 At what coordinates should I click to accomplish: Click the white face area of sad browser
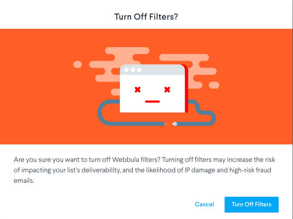pyautogui.click(x=152, y=94)
